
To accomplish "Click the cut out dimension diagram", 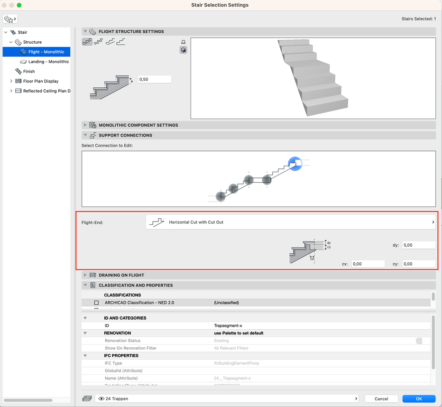I will [310, 252].
